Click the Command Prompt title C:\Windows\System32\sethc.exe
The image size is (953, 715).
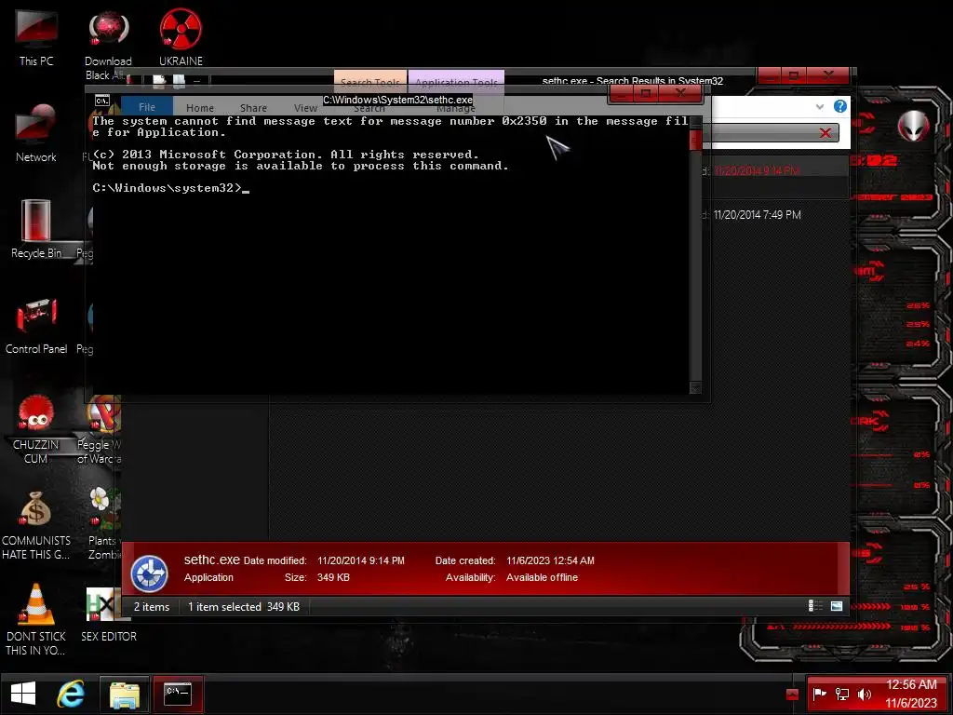pyautogui.click(x=397, y=100)
